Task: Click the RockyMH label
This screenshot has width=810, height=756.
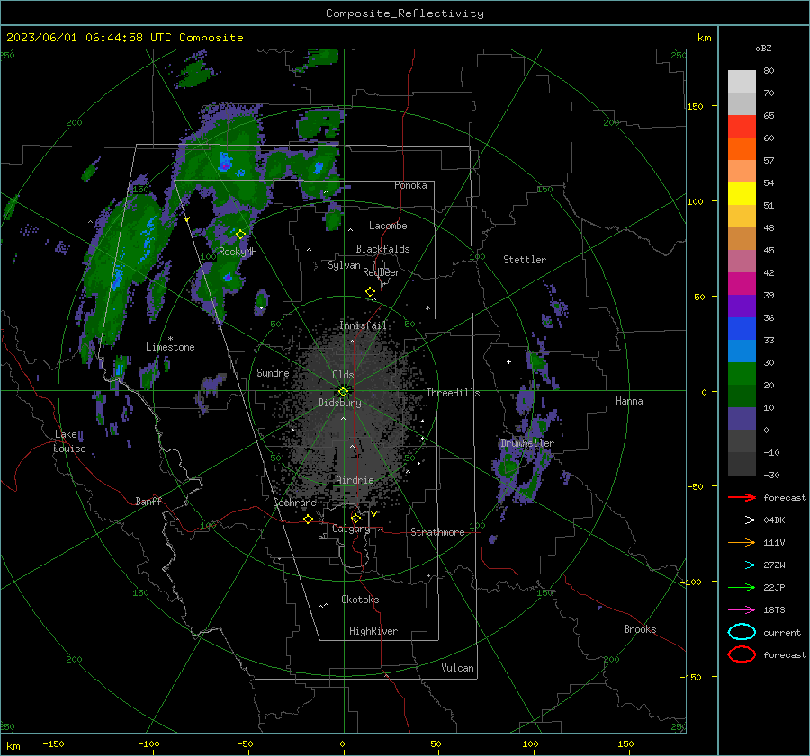Action: pyautogui.click(x=238, y=252)
